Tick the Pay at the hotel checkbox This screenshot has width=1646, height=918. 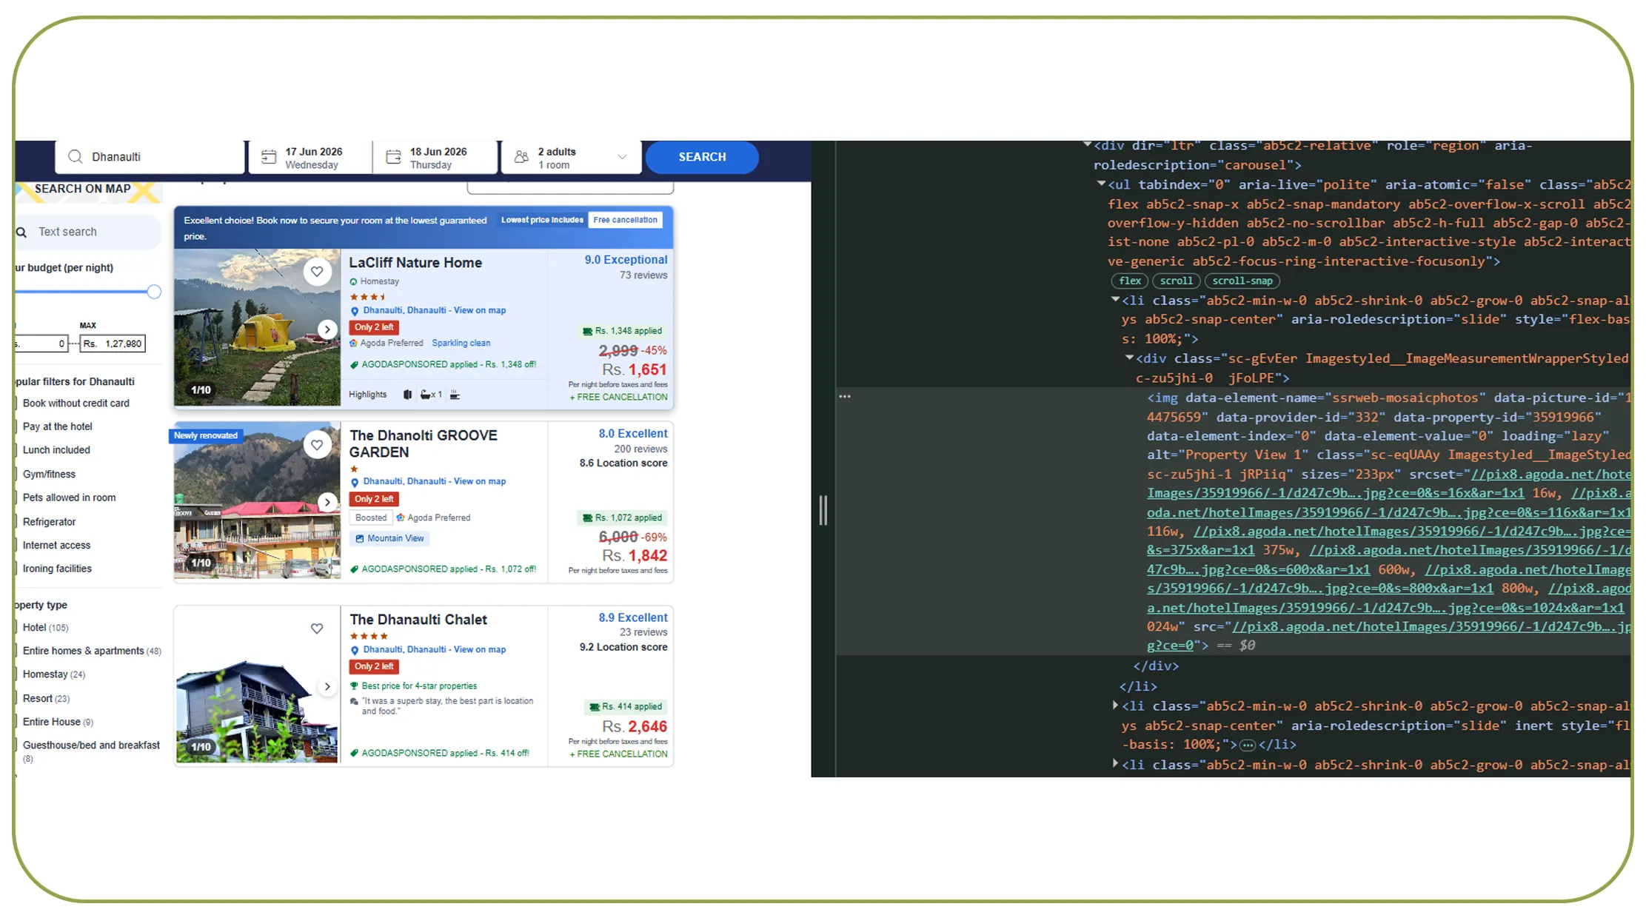click(16, 427)
